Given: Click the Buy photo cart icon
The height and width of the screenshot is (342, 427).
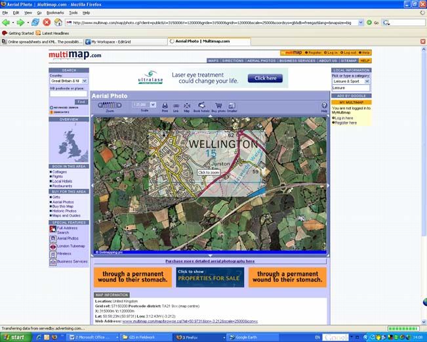Looking at the screenshot, I should coord(218,106).
